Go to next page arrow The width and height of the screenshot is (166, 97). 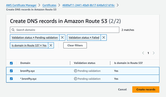click(x=153, y=53)
